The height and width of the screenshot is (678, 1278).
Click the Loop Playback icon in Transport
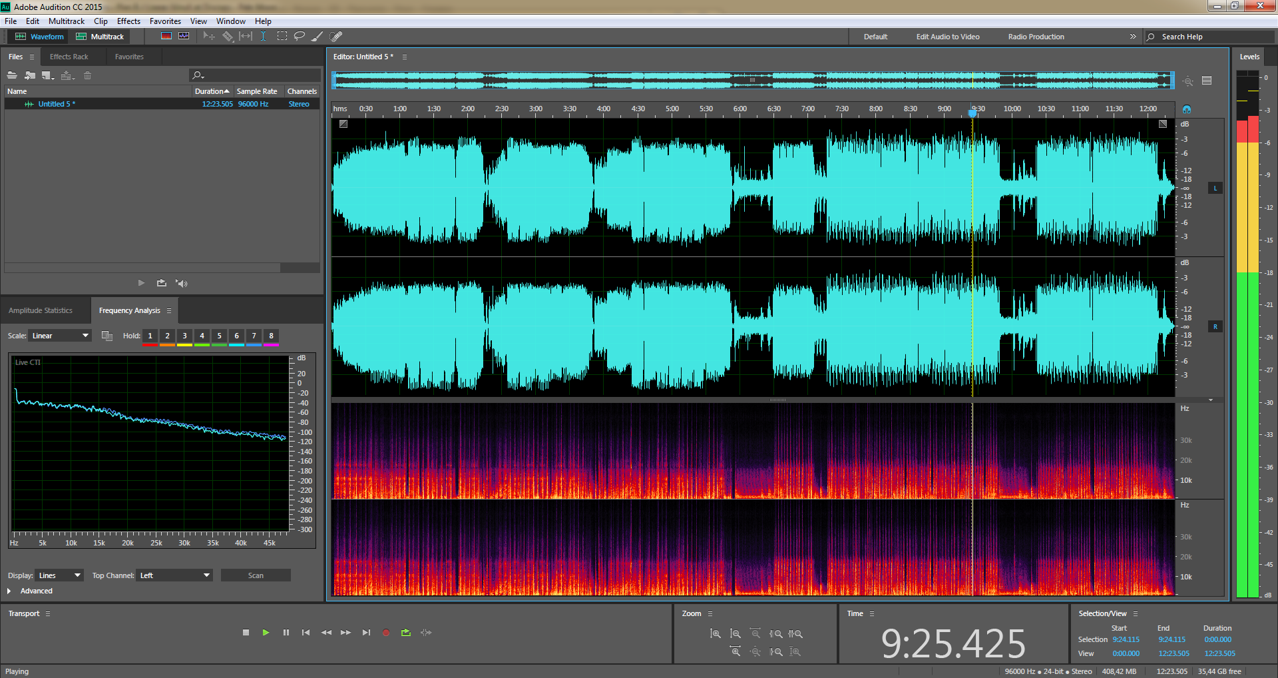coord(406,633)
